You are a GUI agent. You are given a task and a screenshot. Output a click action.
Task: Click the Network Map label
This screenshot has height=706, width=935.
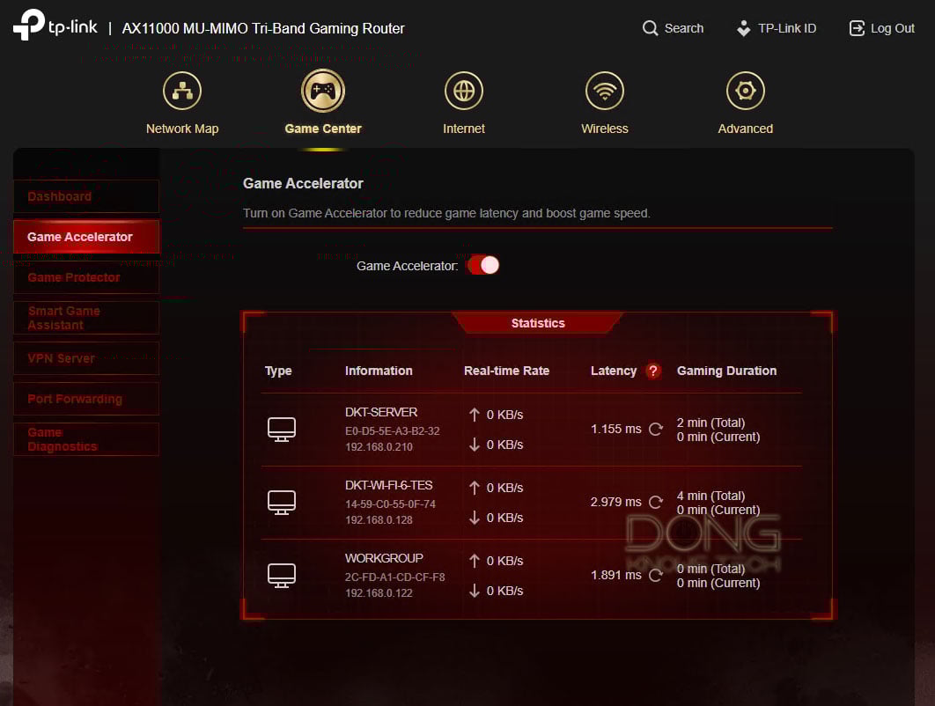182,129
